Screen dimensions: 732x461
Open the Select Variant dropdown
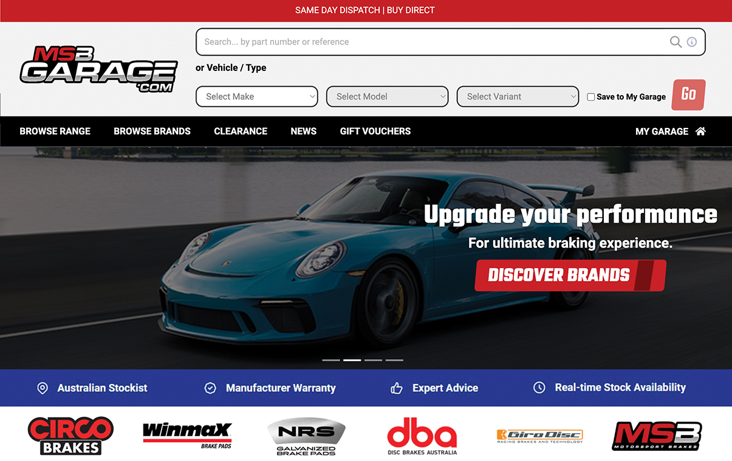(x=518, y=96)
